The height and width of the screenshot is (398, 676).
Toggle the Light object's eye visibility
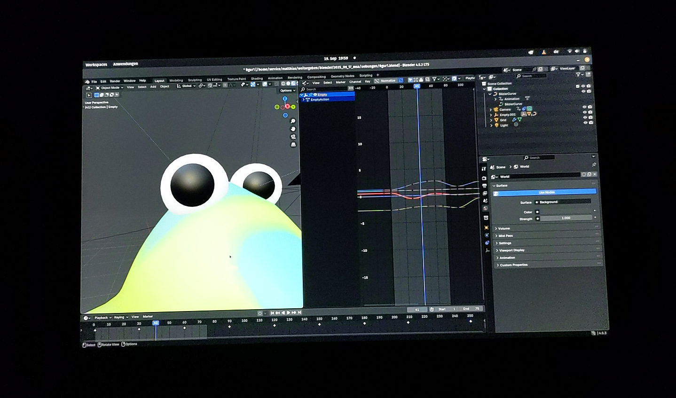[x=585, y=123]
